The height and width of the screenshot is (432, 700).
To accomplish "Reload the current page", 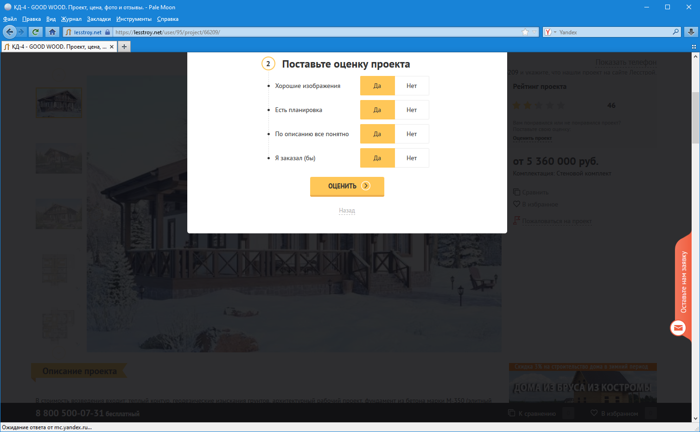I will [x=36, y=32].
